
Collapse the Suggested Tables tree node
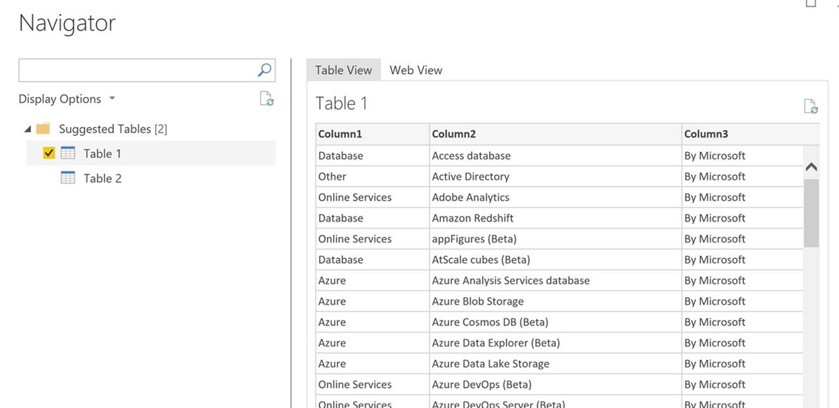click(x=28, y=129)
